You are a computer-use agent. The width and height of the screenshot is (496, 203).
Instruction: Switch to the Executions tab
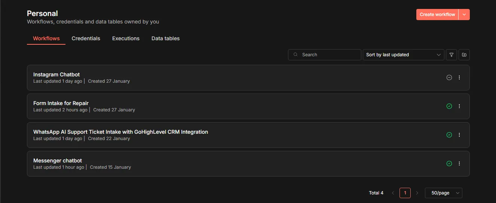point(126,38)
